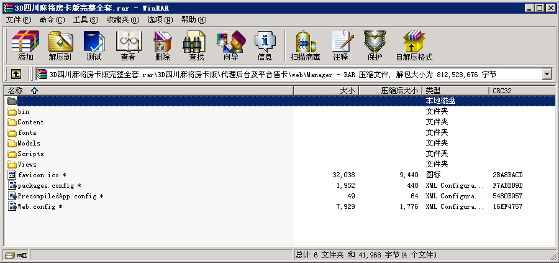This screenshot has width=559, height=263.
Task: Run the 测试 (Test) archive tool
Action: [x=94, y=45]
